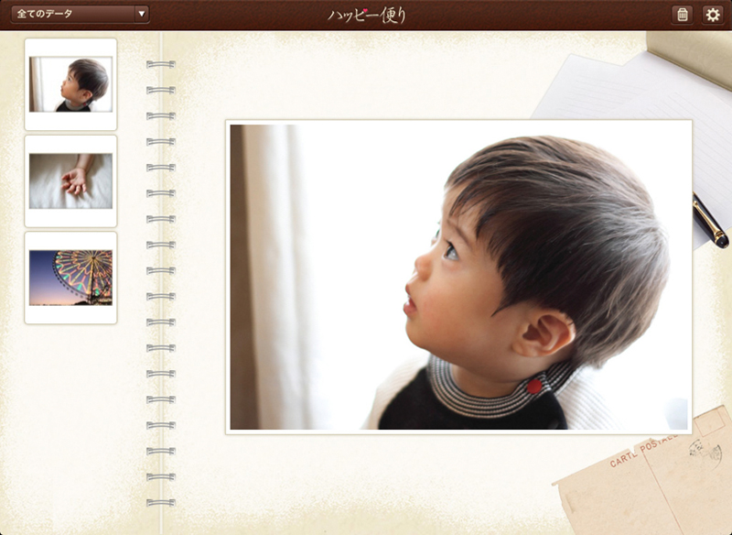Select the child profile photo thumbnail
Image resolution: width=732 pixels, height=535 pixels.
[x=70, y=84]
